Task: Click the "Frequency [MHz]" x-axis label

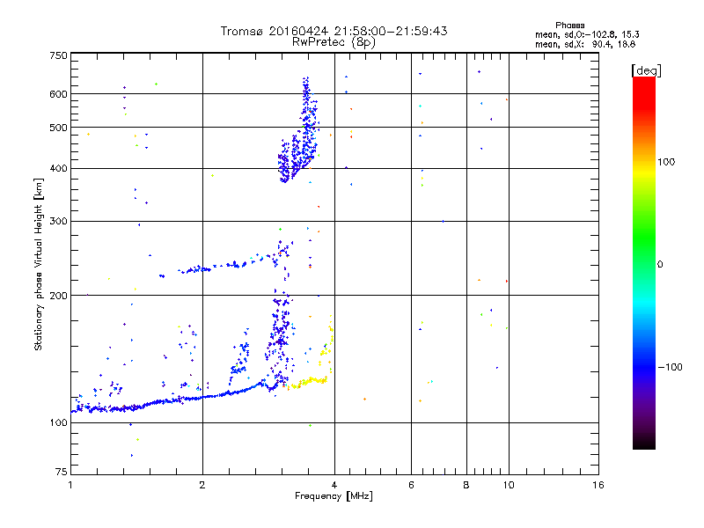Action: 334,496
